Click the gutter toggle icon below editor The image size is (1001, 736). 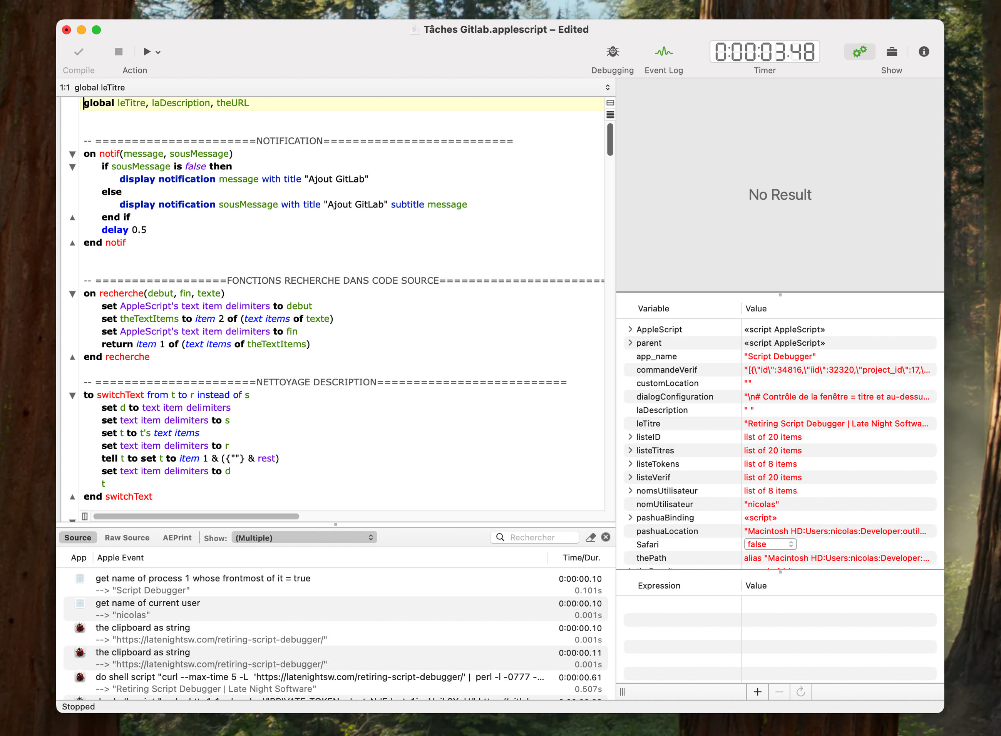85,516
